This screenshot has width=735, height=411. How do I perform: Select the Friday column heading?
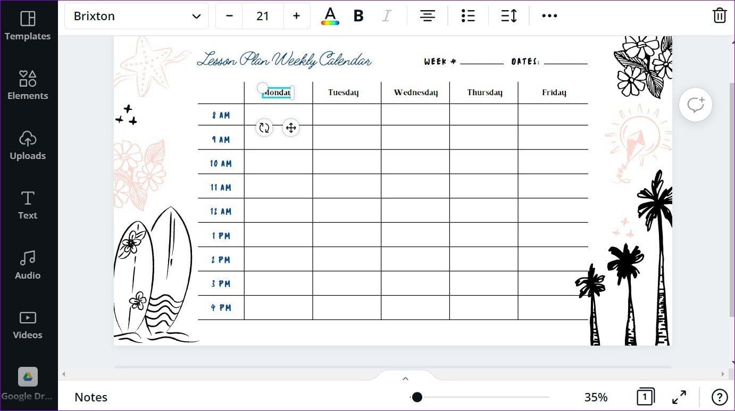click(x=554, y=93)
